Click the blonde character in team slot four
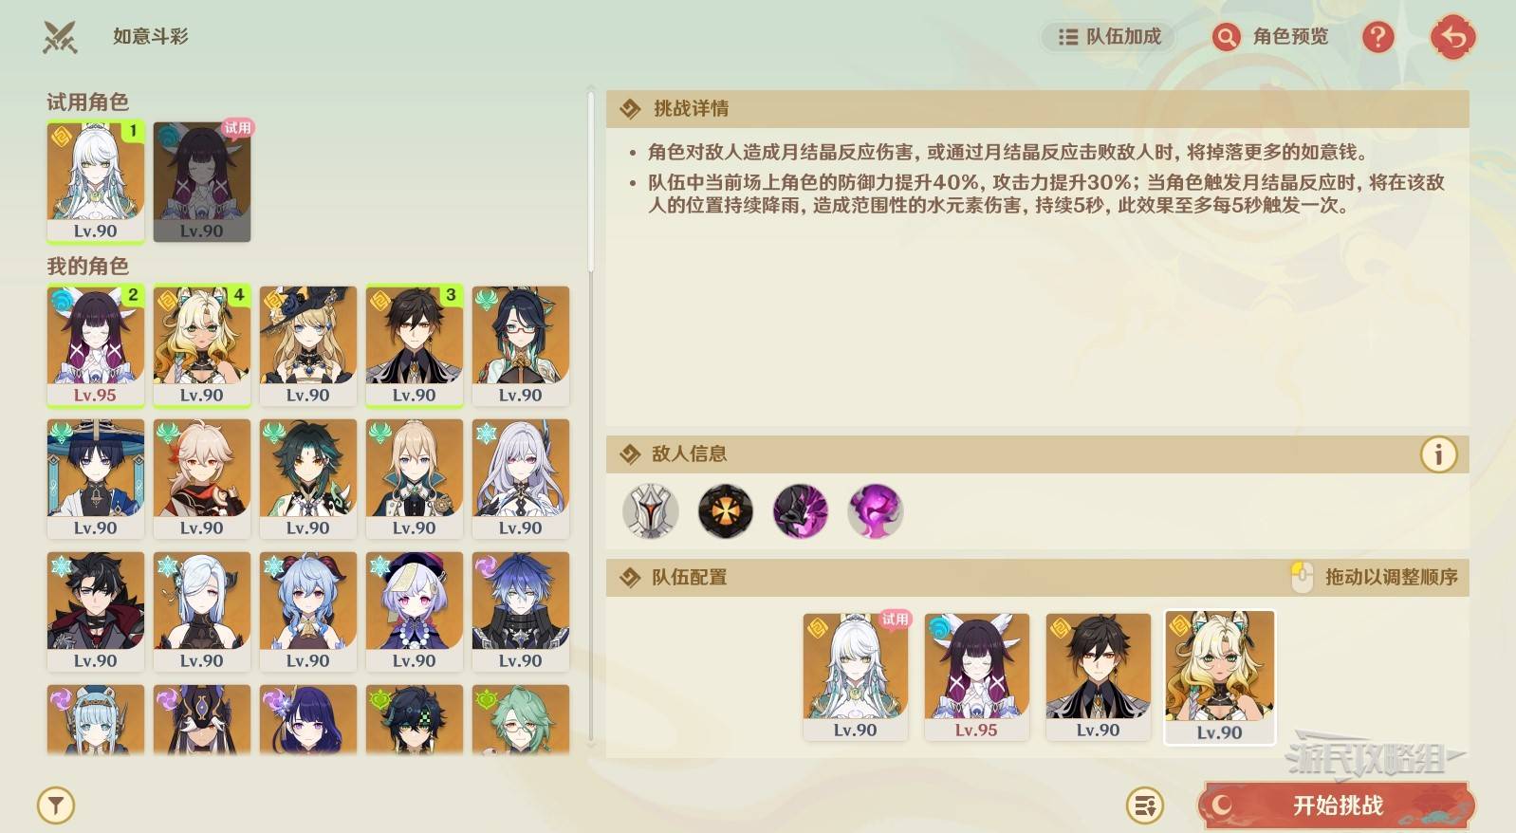This screenshot has height=833, width=1516. click(x=1219, y=677)
